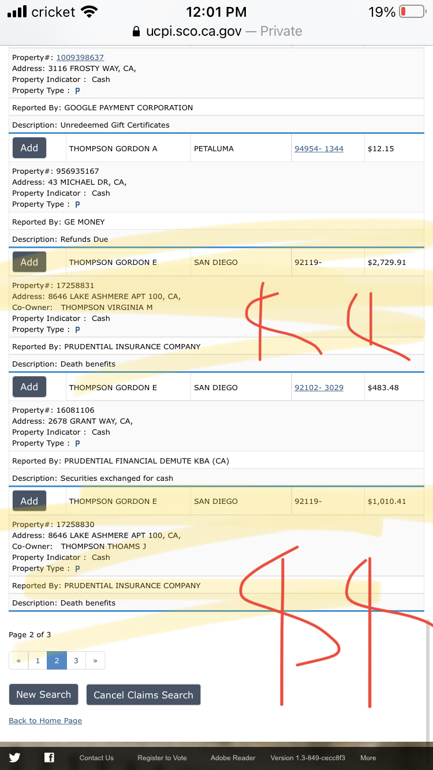Image resolution: width=433 pixels, height=770 pixels.
Task: Select Property# 956935167 text
Action: point(55,171)
